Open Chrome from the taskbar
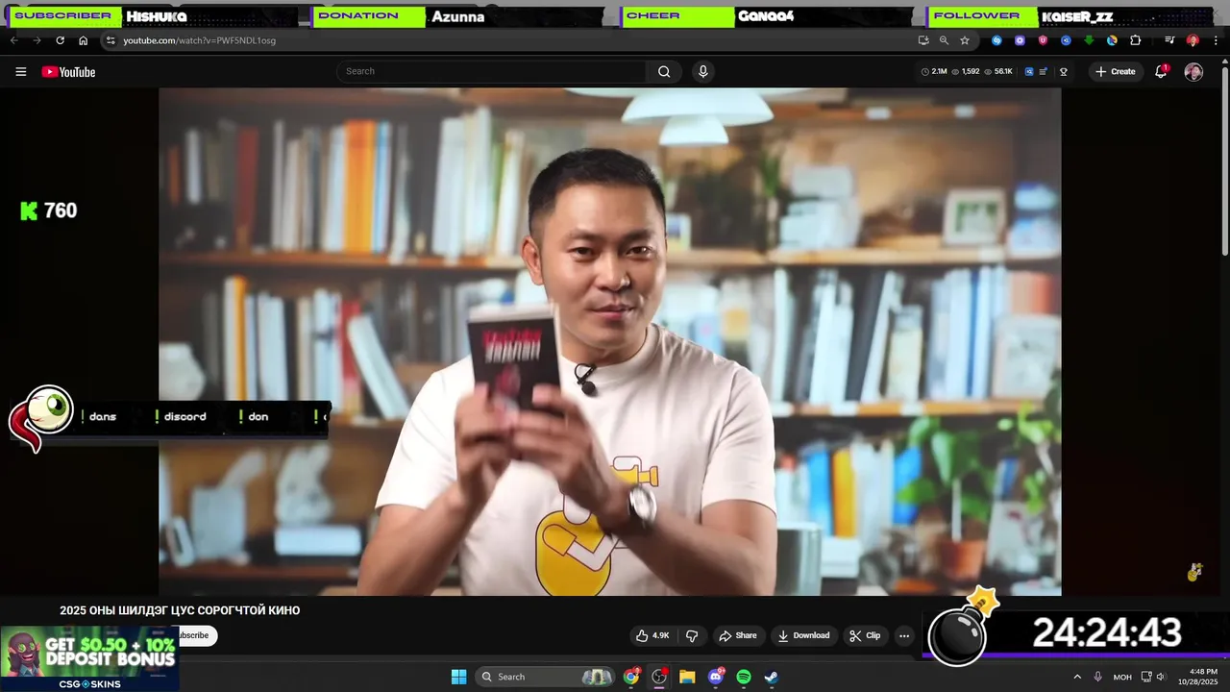The width and height of the screenshot is (1230, 692). [631, 677]
